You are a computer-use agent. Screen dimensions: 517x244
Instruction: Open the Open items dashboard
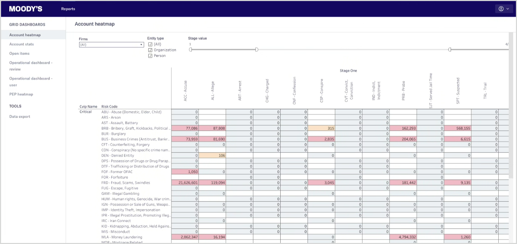tap(19, 53)
